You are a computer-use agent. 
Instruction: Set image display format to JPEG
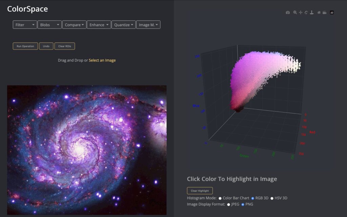(x=228, y=204)
